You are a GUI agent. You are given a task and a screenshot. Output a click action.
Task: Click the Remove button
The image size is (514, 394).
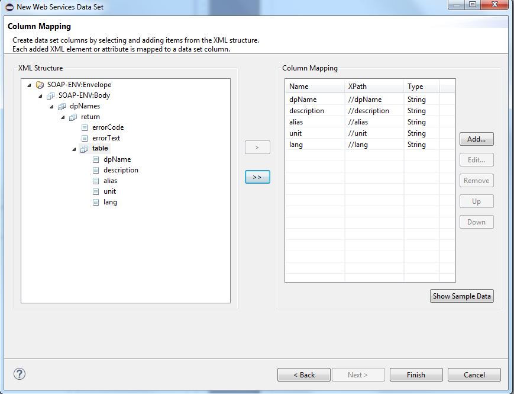(476, 181)
